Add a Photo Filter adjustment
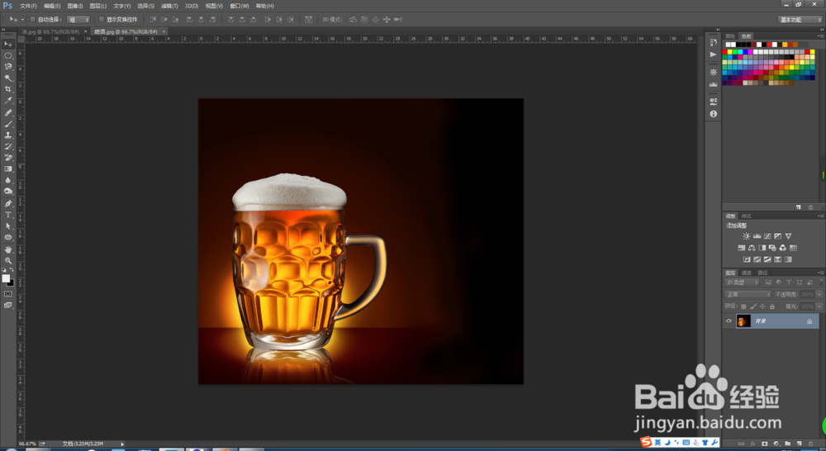 pos(772,248)
